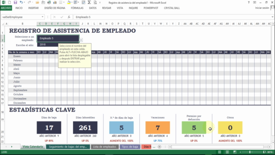This screenshot has height=155, width=275.
Task: Switch to Seguimiento de bajas sheet tab
Action: click(x=68, y=147)
